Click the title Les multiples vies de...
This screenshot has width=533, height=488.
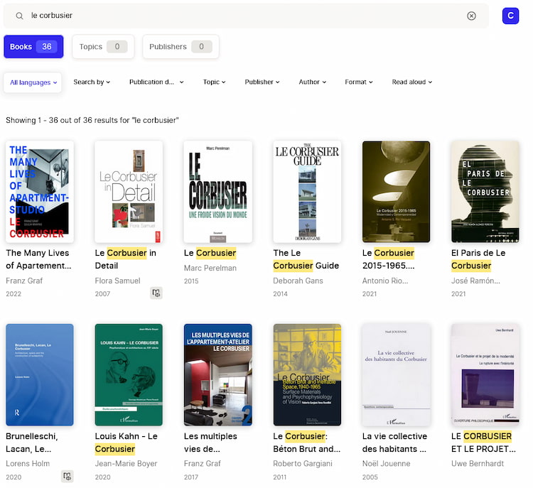tap(210, 443)
